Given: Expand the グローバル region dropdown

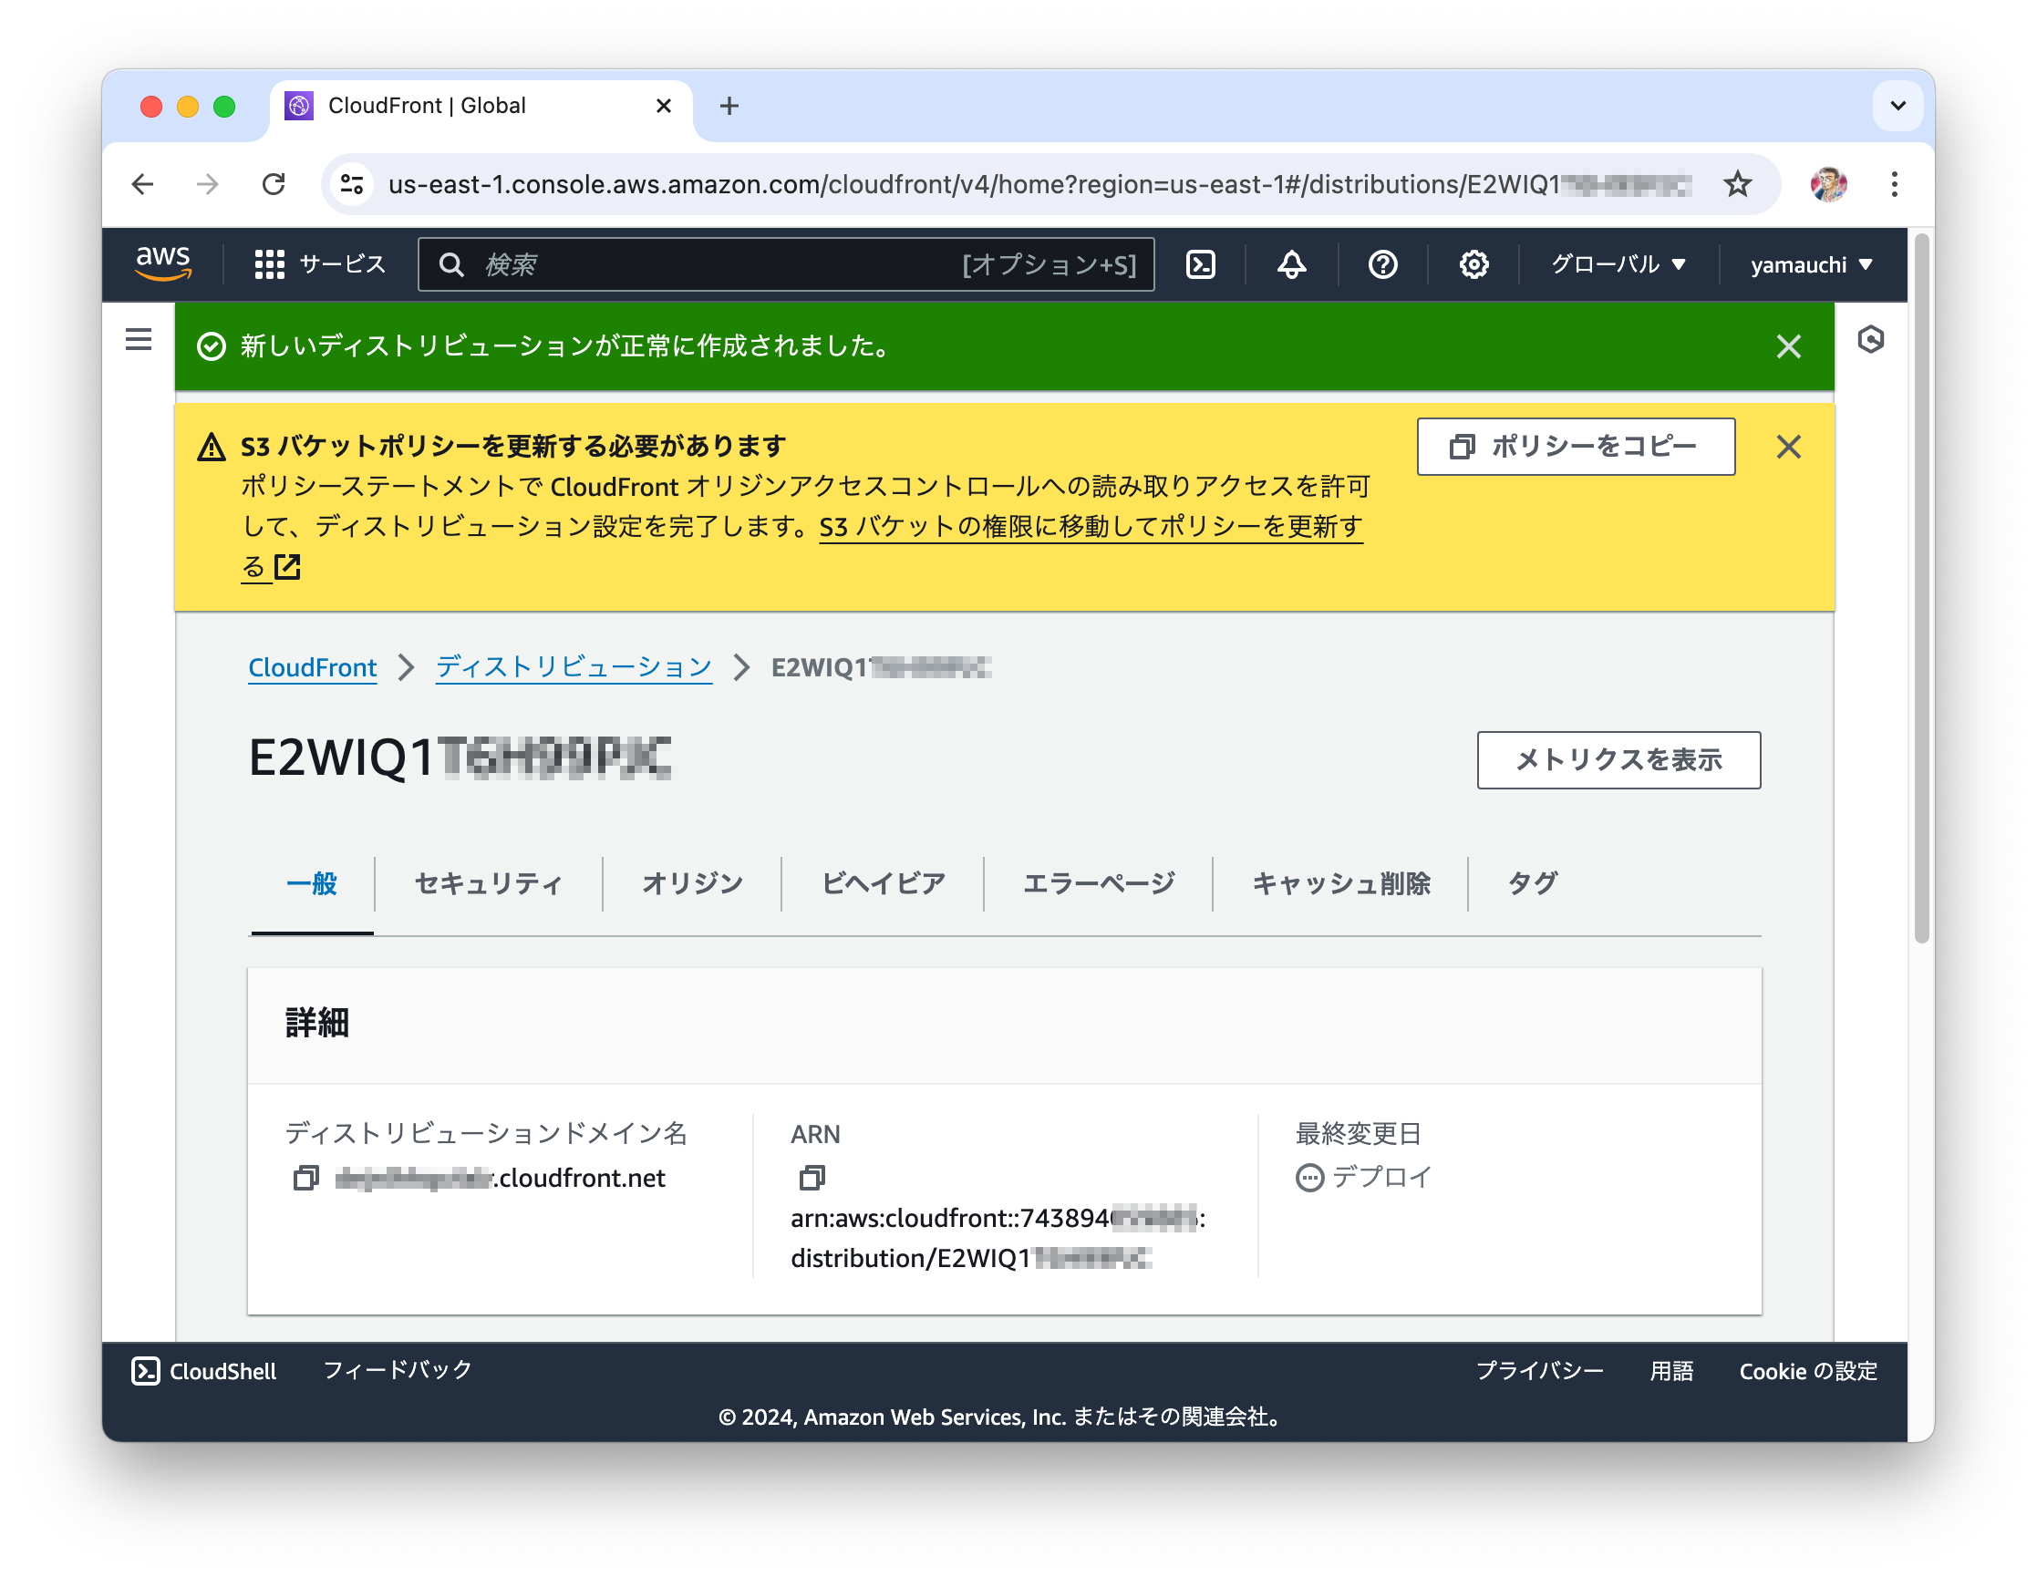Looking at the screenshot, I should pos(1618,265).
